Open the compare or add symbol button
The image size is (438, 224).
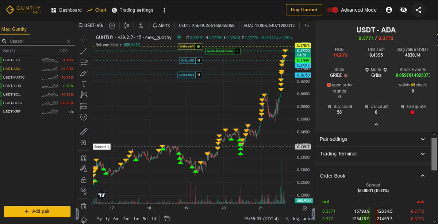pyautogui.click(x=112, y=25)
